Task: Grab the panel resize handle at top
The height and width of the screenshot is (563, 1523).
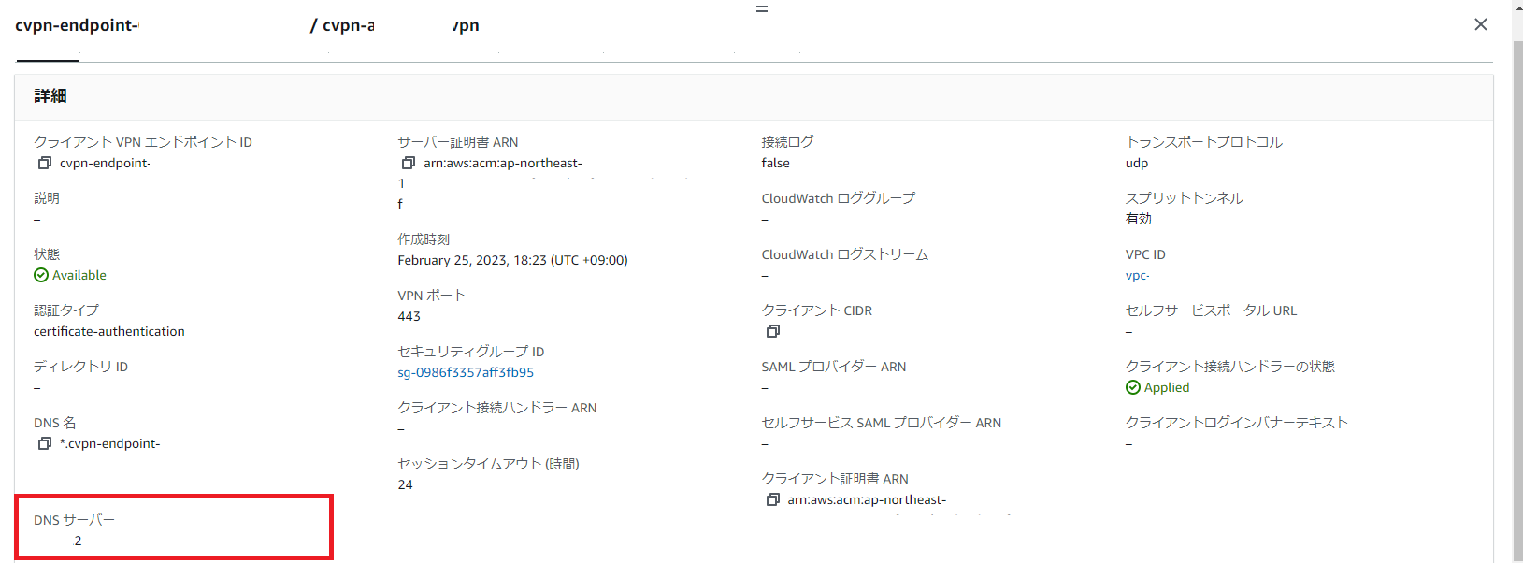Action: point(762,9)
